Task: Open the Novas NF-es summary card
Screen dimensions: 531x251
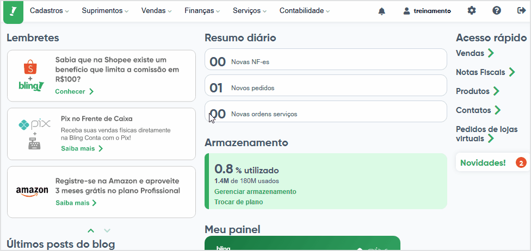Action: [326, 59]
